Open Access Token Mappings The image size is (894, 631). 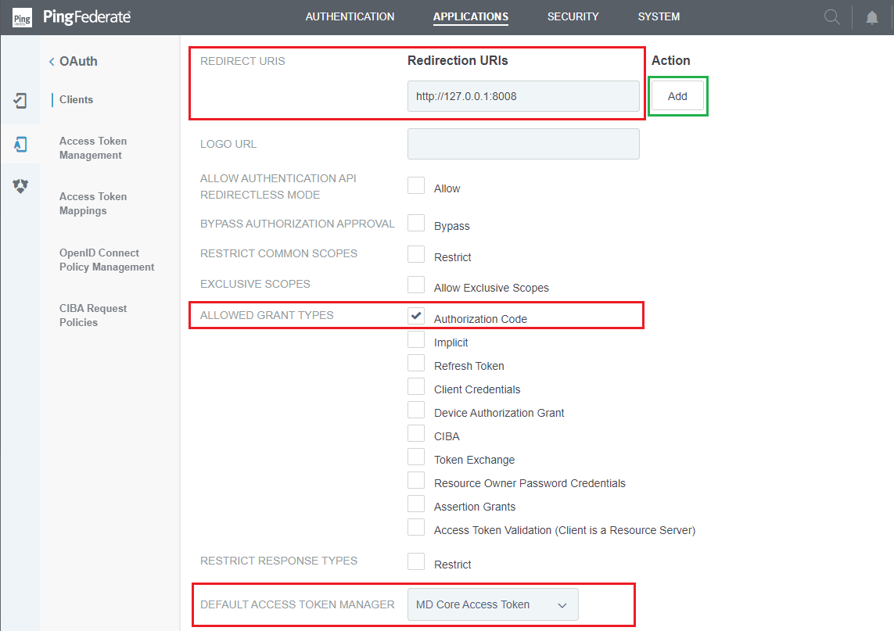tap(93, 203)
